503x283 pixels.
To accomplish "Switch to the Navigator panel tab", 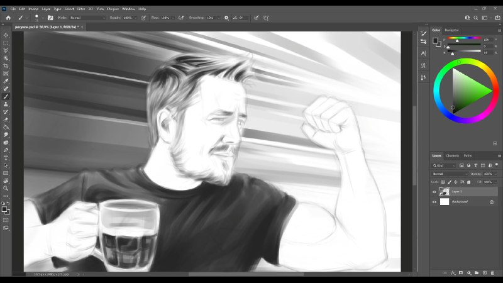I will tap(451, 30).
